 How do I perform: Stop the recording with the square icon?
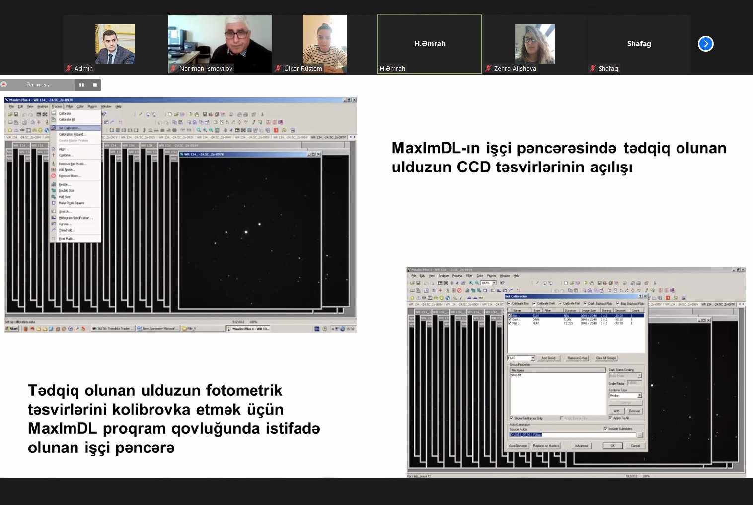[x=95, y=85]
